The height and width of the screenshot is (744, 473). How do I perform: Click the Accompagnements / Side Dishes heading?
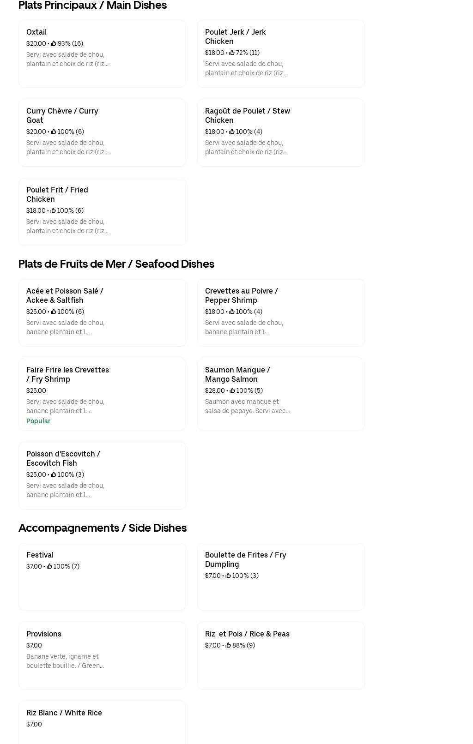coord(102,528)
